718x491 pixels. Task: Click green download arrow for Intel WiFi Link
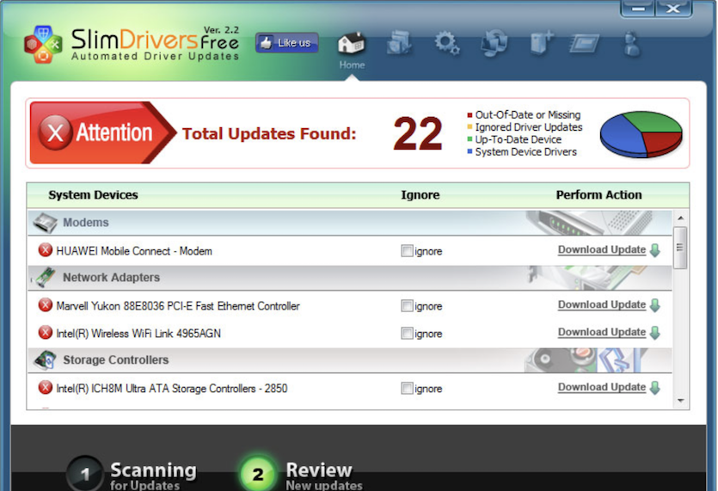655,333
